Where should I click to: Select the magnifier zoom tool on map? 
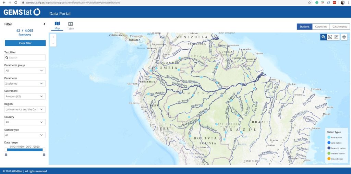pyautogui.click(x=323, y=37)
